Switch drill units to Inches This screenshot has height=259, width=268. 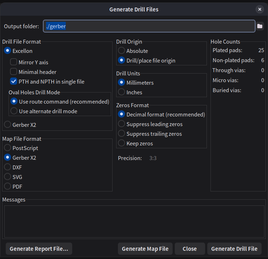click(x=121, y=92)
